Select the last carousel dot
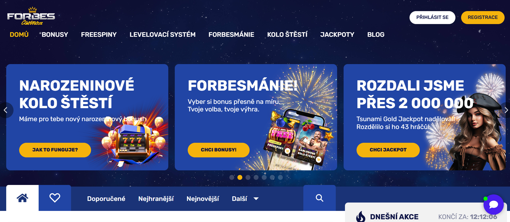This screenshot has width=510, height=222. tap(280, 177)
